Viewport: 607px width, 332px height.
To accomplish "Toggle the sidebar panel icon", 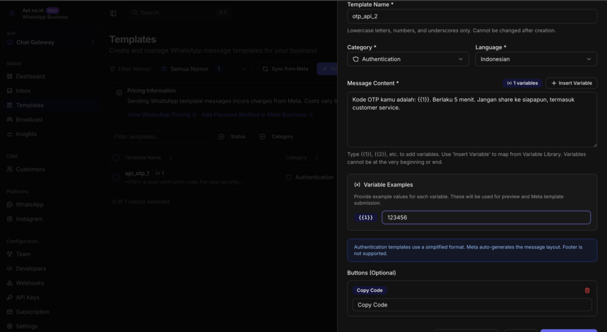I will pyautogui.click(x=113, y=13).
